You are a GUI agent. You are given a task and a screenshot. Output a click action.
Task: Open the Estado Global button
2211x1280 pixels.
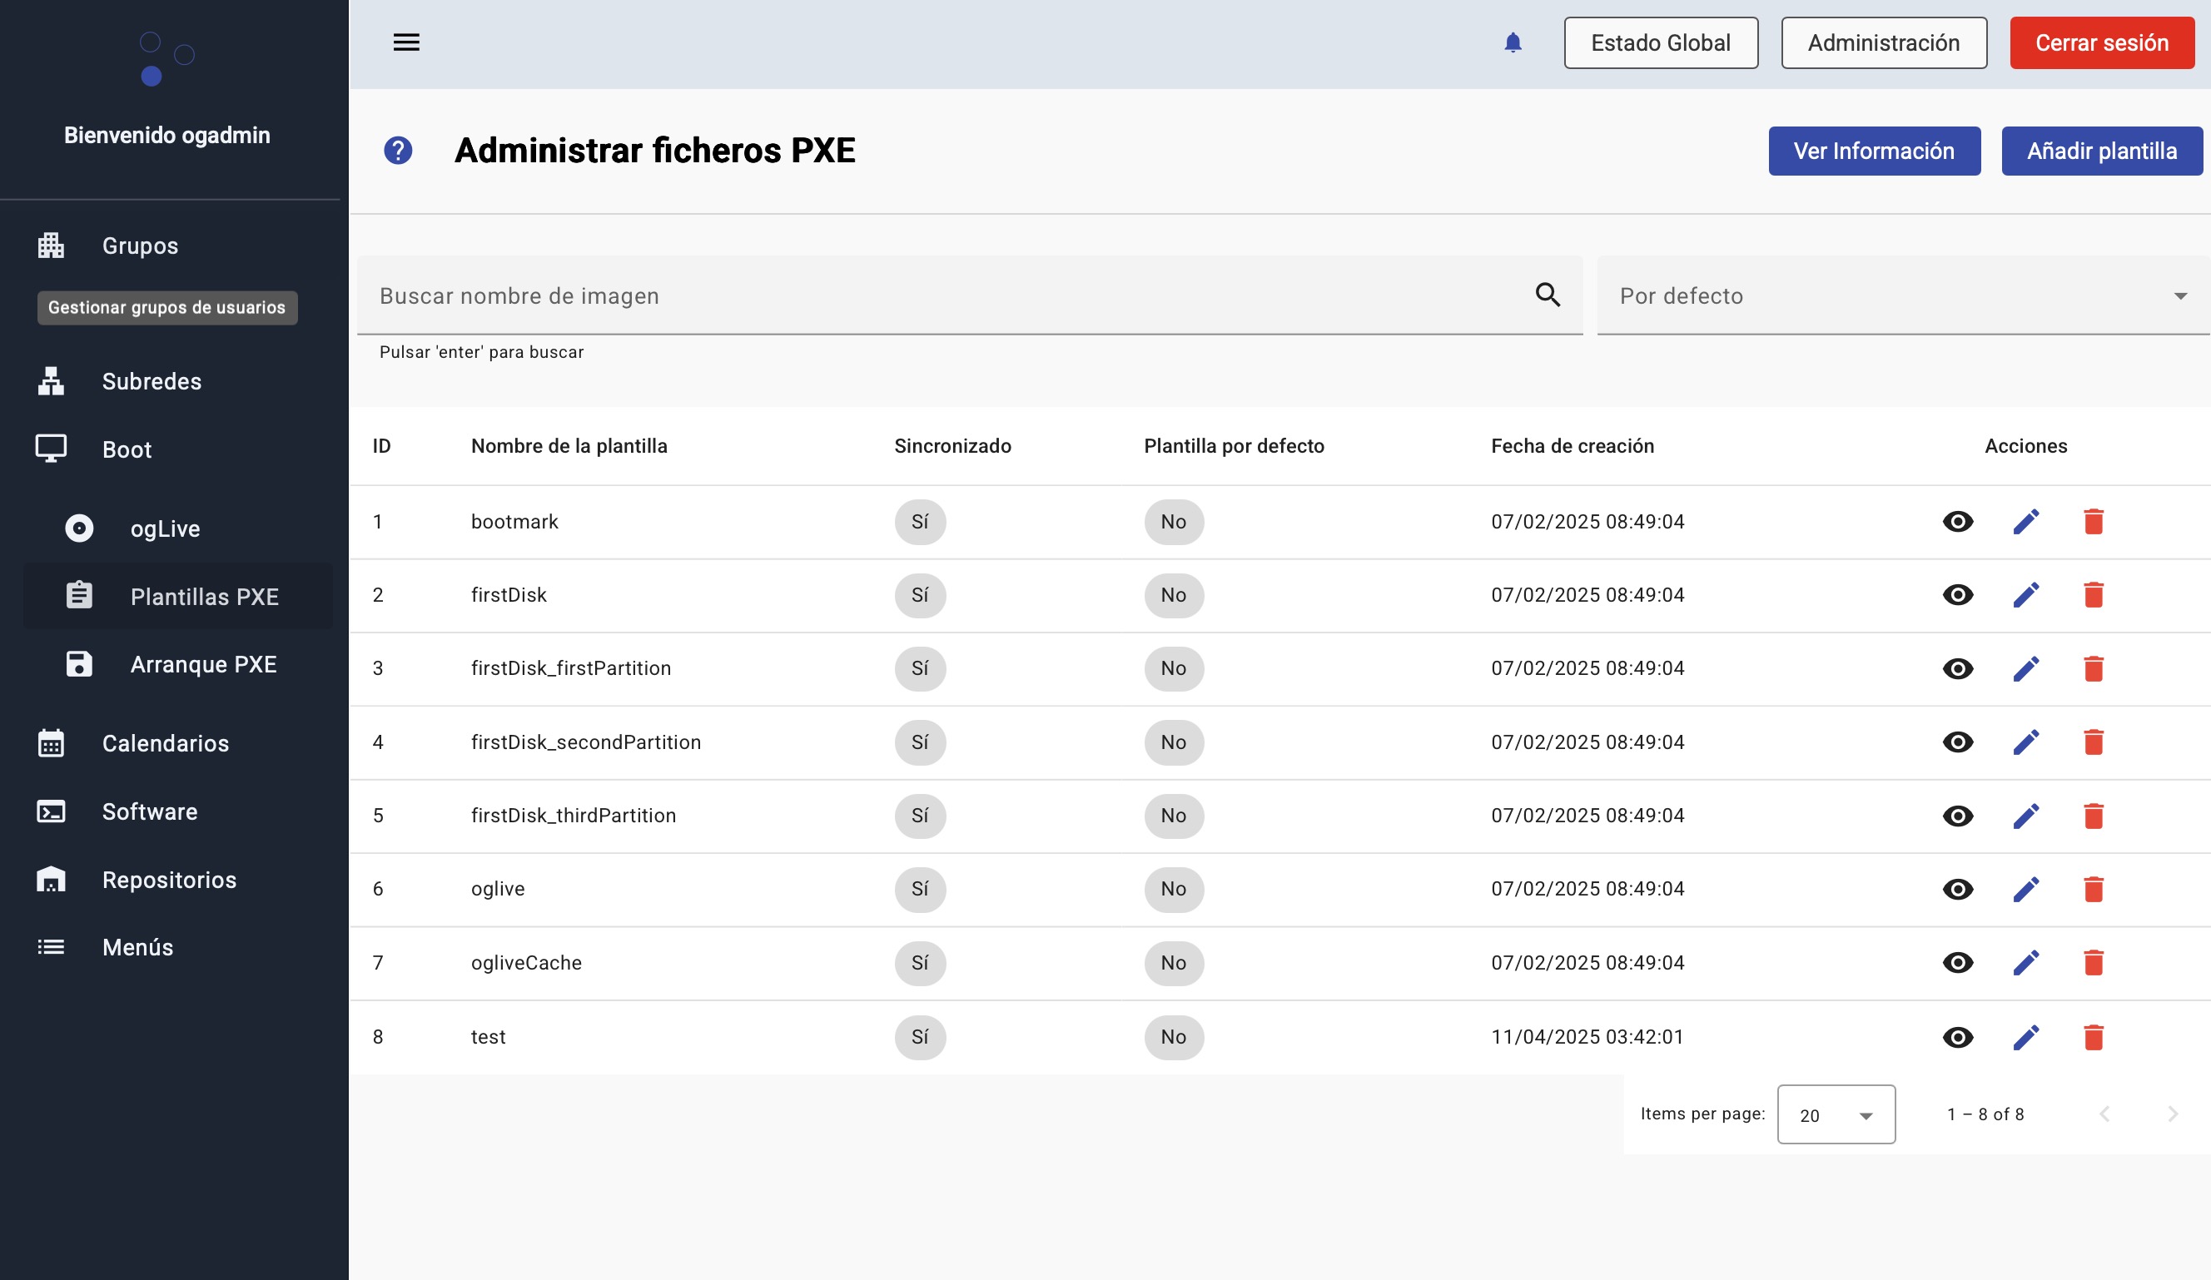point(1660,43)
